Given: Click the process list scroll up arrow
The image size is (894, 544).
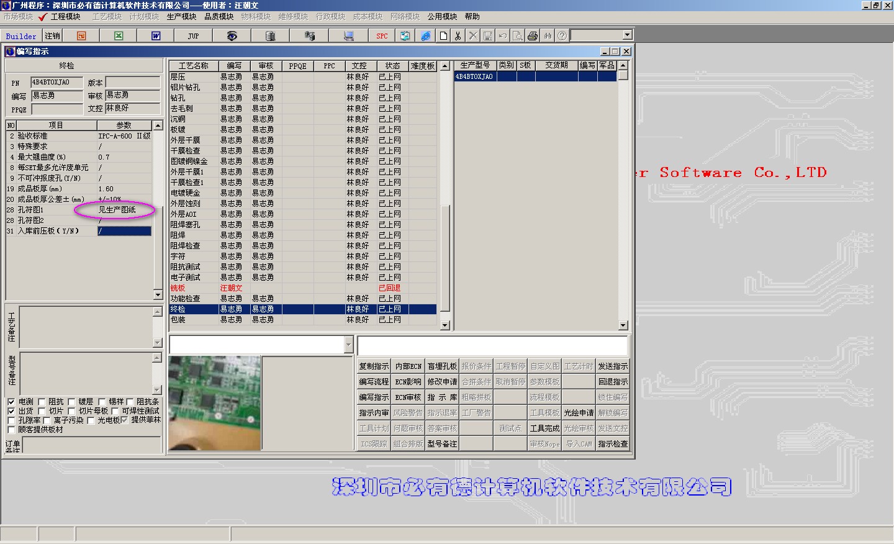Looking at the screenshot, I should click(x=445, y=66).
